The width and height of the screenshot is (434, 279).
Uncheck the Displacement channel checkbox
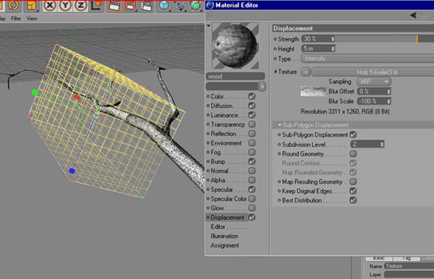tap(252, 218)
